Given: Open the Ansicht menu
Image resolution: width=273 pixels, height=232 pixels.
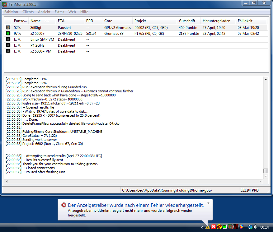Looking at the screenshot, I should [44, 12].
